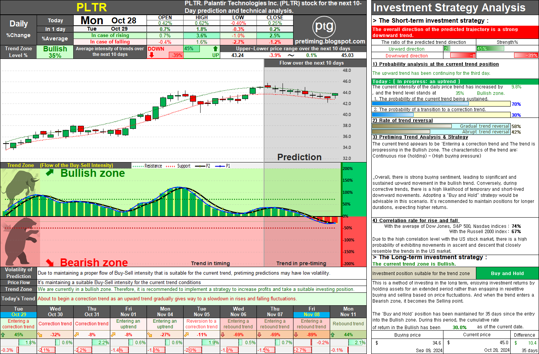Click the 74% correlation value
The image size is (539, 354).
516,226
